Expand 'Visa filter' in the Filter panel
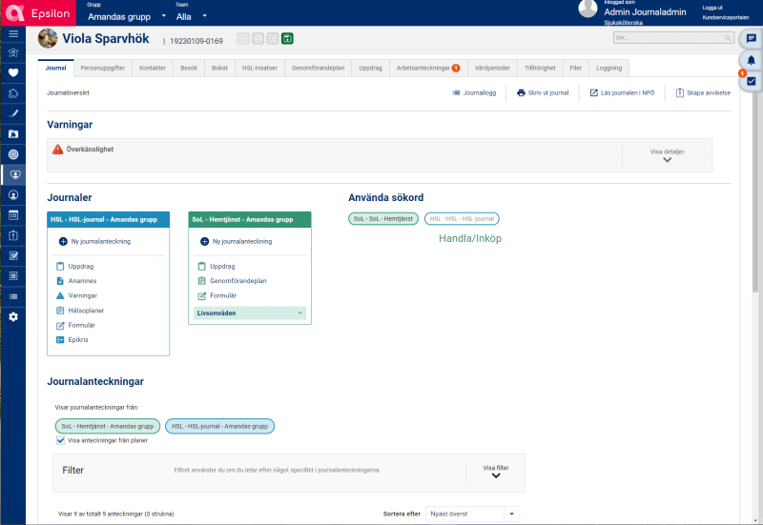 coord(496,472)
